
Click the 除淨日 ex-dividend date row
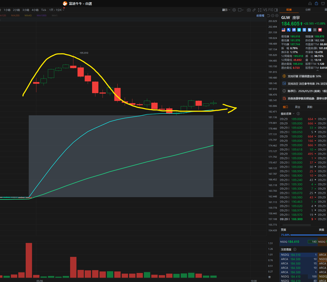304,91
